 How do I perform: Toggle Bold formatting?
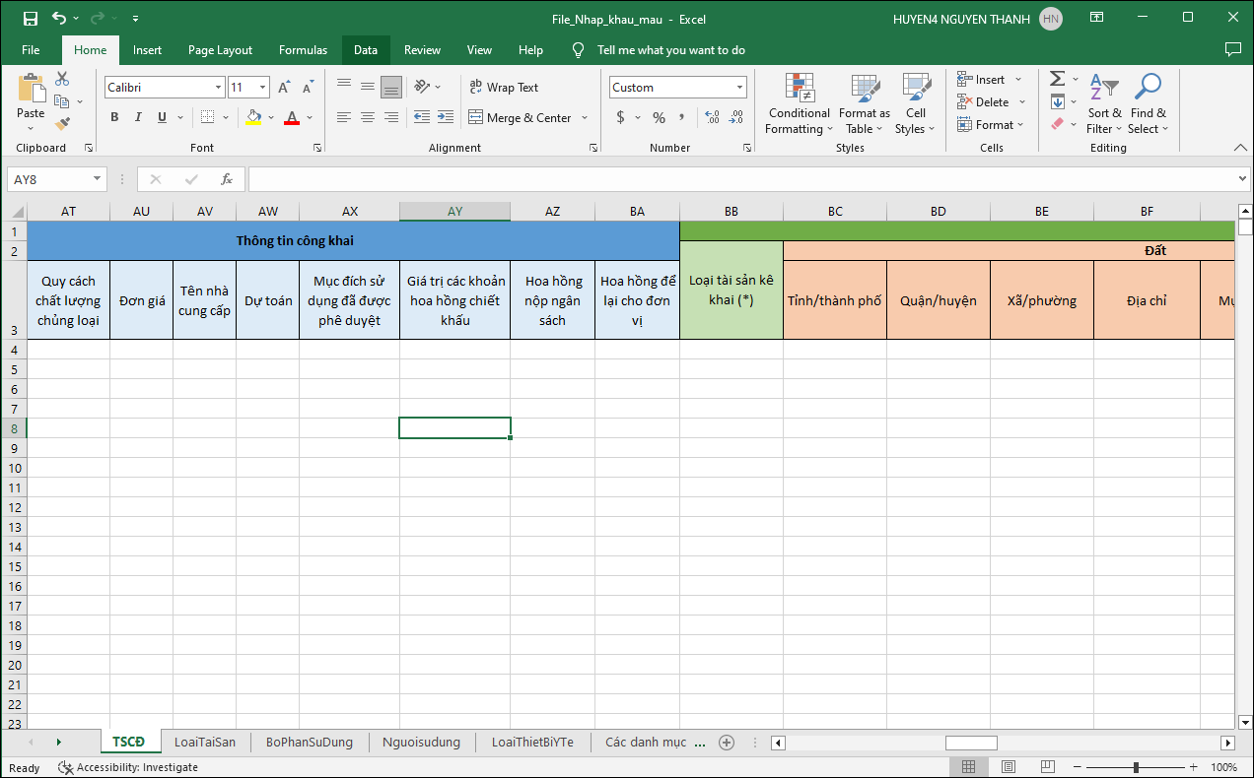114,117
